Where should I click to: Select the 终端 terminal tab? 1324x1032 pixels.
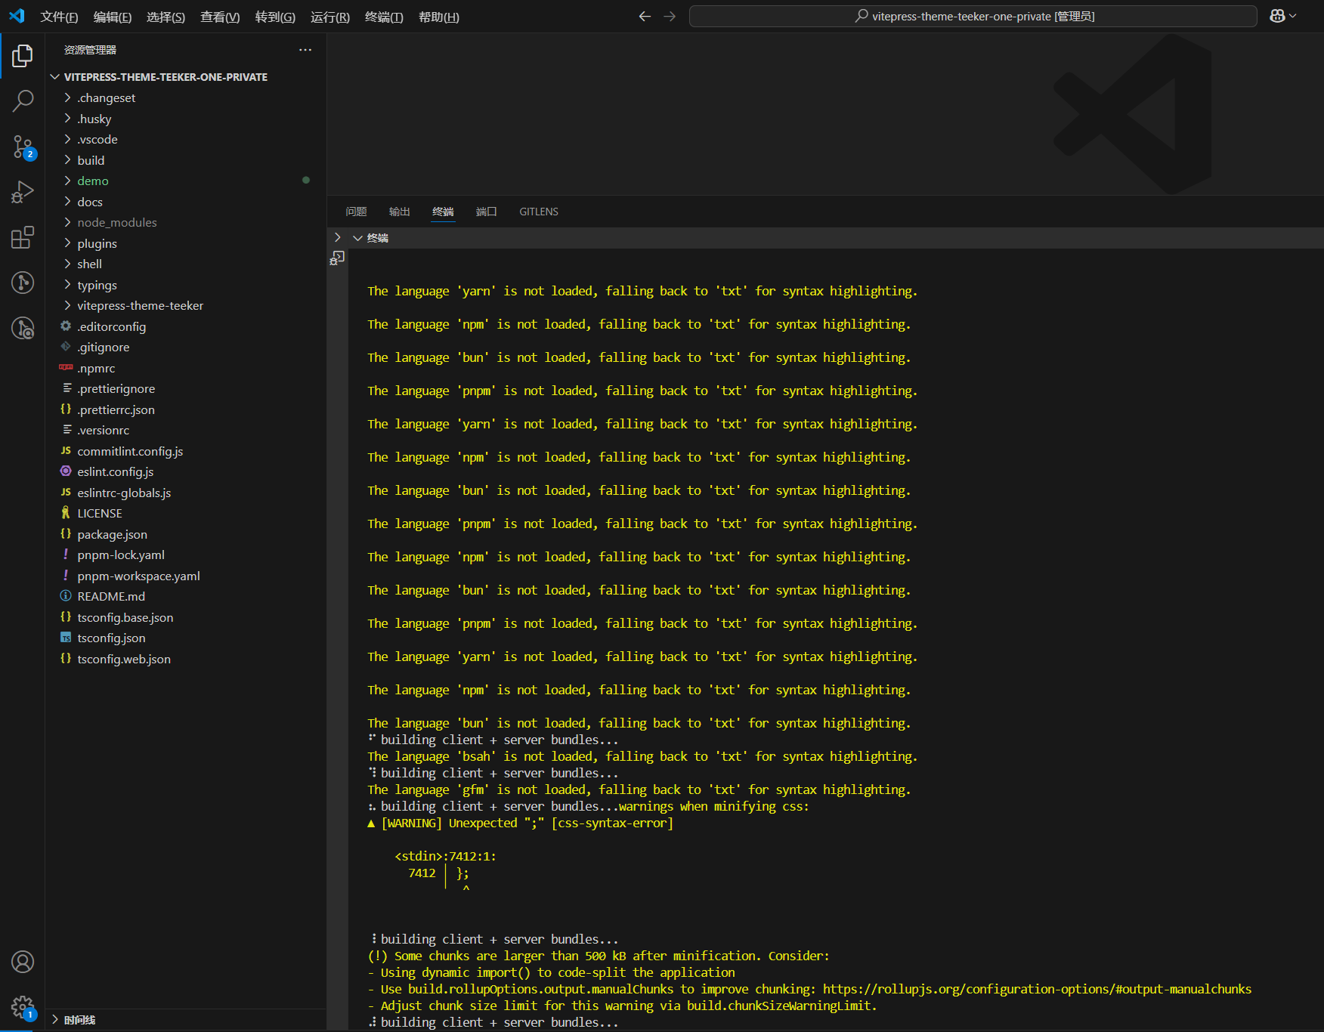click(x=443, y=212)
